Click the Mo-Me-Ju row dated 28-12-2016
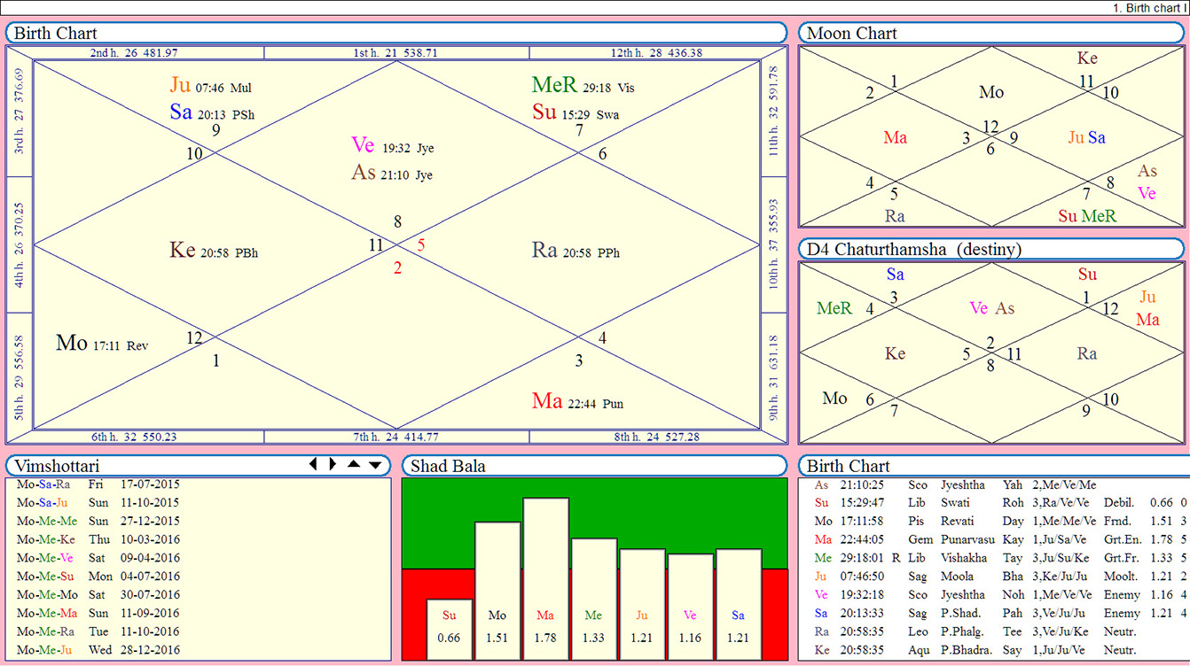Screen dimensions: 1190x666 (x=98, y=650)
